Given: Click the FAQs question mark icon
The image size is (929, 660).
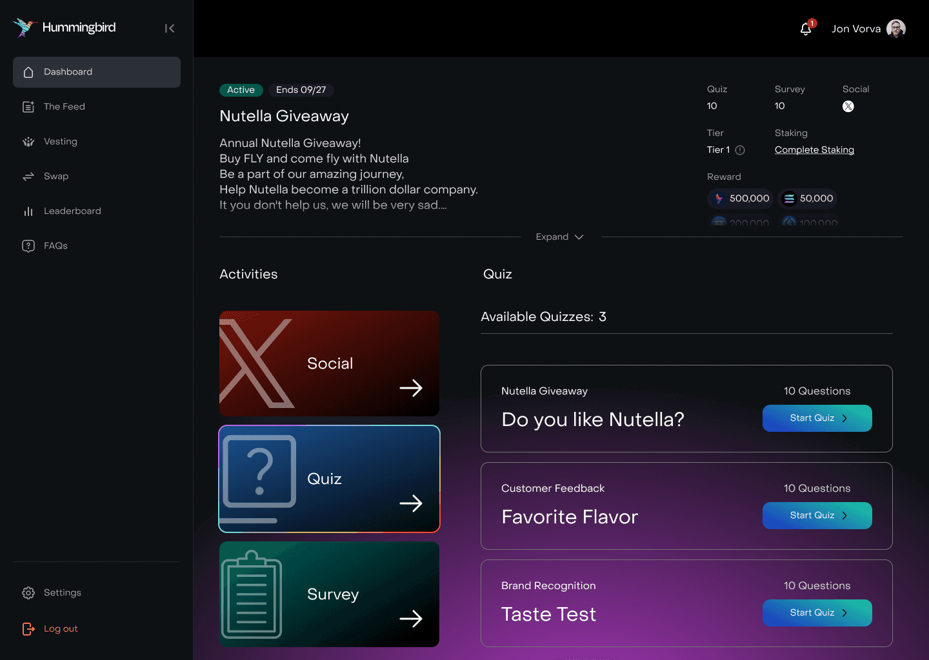Looking at the screenshot, I should tap(28, 246).
